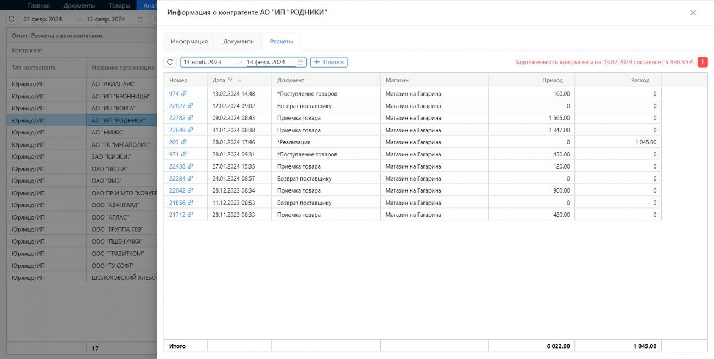This screenshot has width=714, height=359.
Task: Click link icon next to document 974
Action: click(184, 94)
